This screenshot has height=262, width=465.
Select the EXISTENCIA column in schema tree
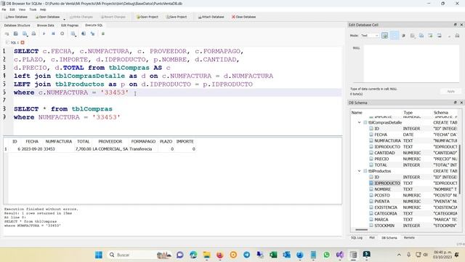[x=386, y=207]
